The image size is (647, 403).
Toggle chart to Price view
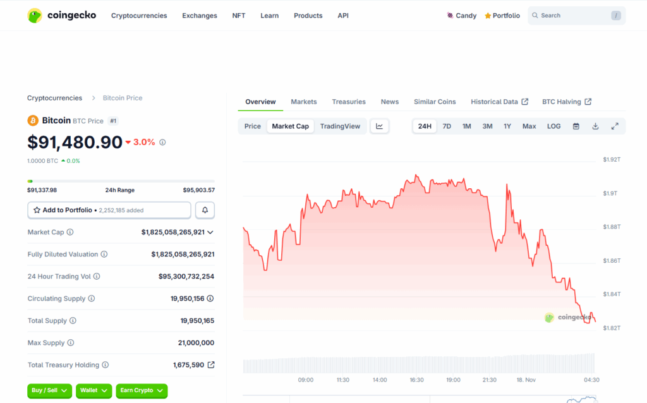tap(253, 126)
